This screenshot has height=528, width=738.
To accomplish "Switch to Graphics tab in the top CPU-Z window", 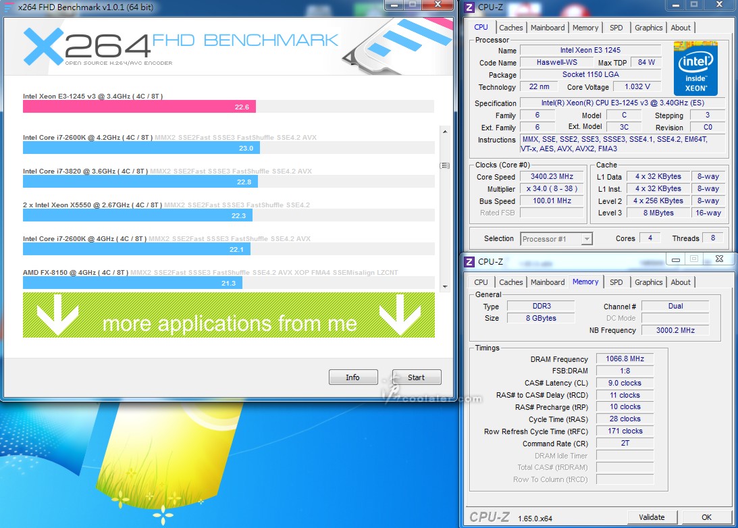I will coord(648,28).
